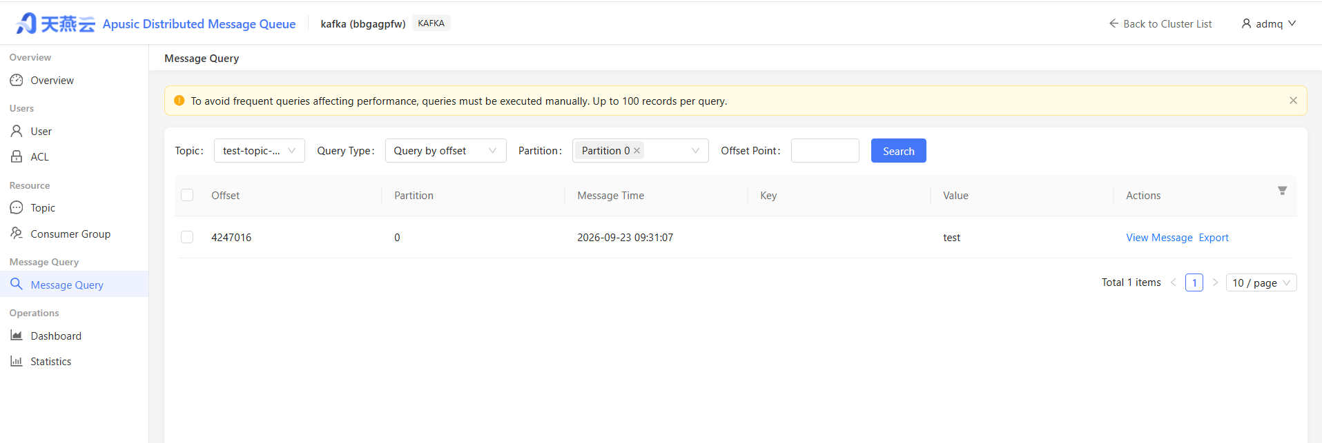1322x443 pixels.
Task: Expand the 10 / page size dropdown
Action: (x=1261, y=282)
